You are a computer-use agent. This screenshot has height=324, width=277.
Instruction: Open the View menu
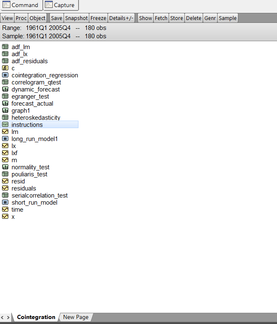[7, 18]
